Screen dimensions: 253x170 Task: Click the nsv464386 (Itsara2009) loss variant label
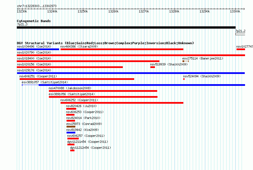(x=79, y=46)
